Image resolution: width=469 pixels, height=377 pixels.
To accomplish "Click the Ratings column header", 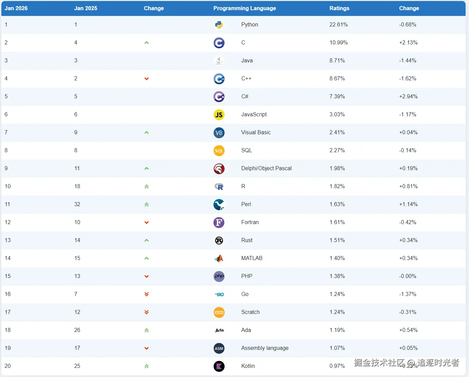I will tap(339, 8).
